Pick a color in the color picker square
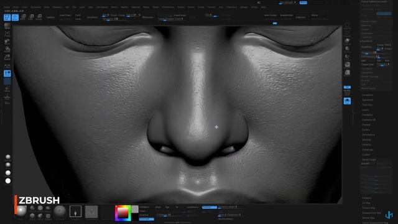The image size is (398, 224). pyautogui.click(x=123, y=213)
